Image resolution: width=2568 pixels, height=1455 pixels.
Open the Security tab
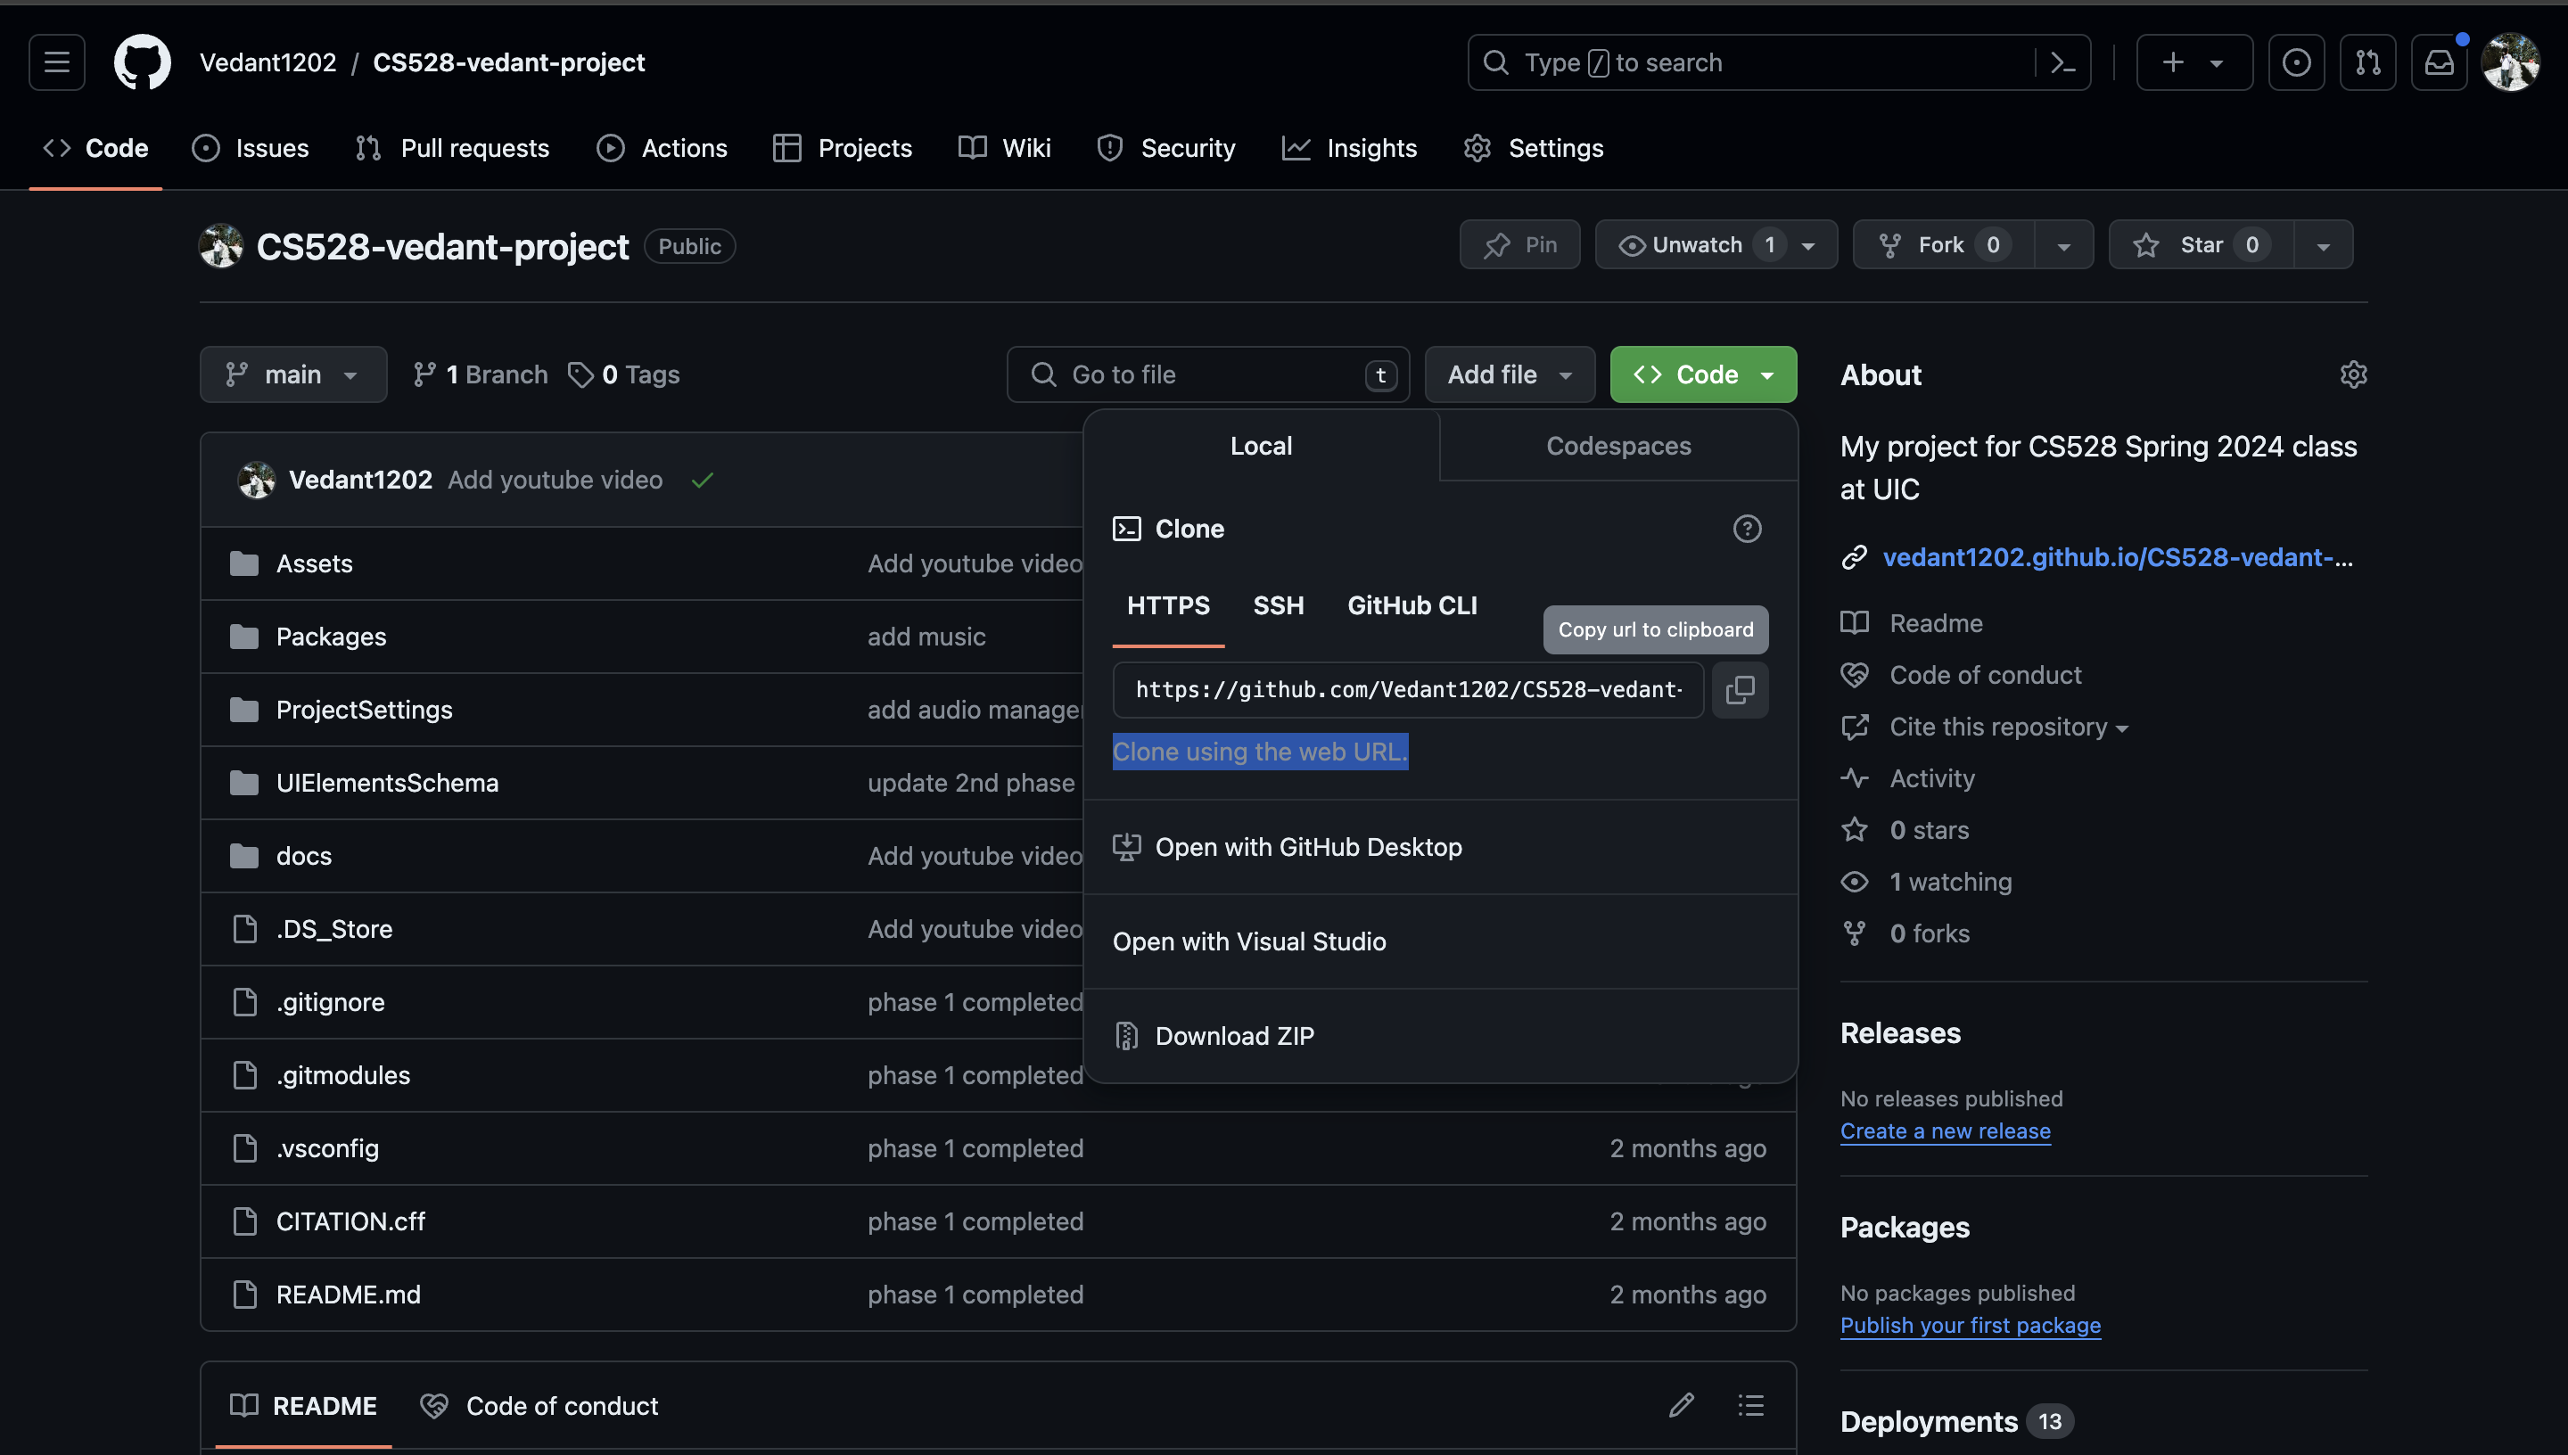(1166, 148)
